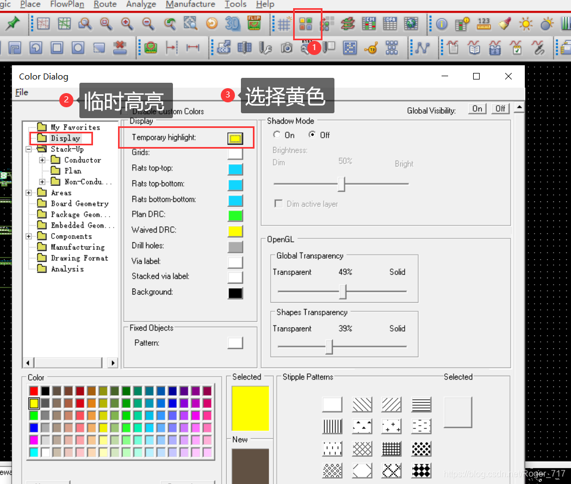This screenshot has width=571, height=484.
Task: Expand the Conductor tree folder
Action: 42,160
